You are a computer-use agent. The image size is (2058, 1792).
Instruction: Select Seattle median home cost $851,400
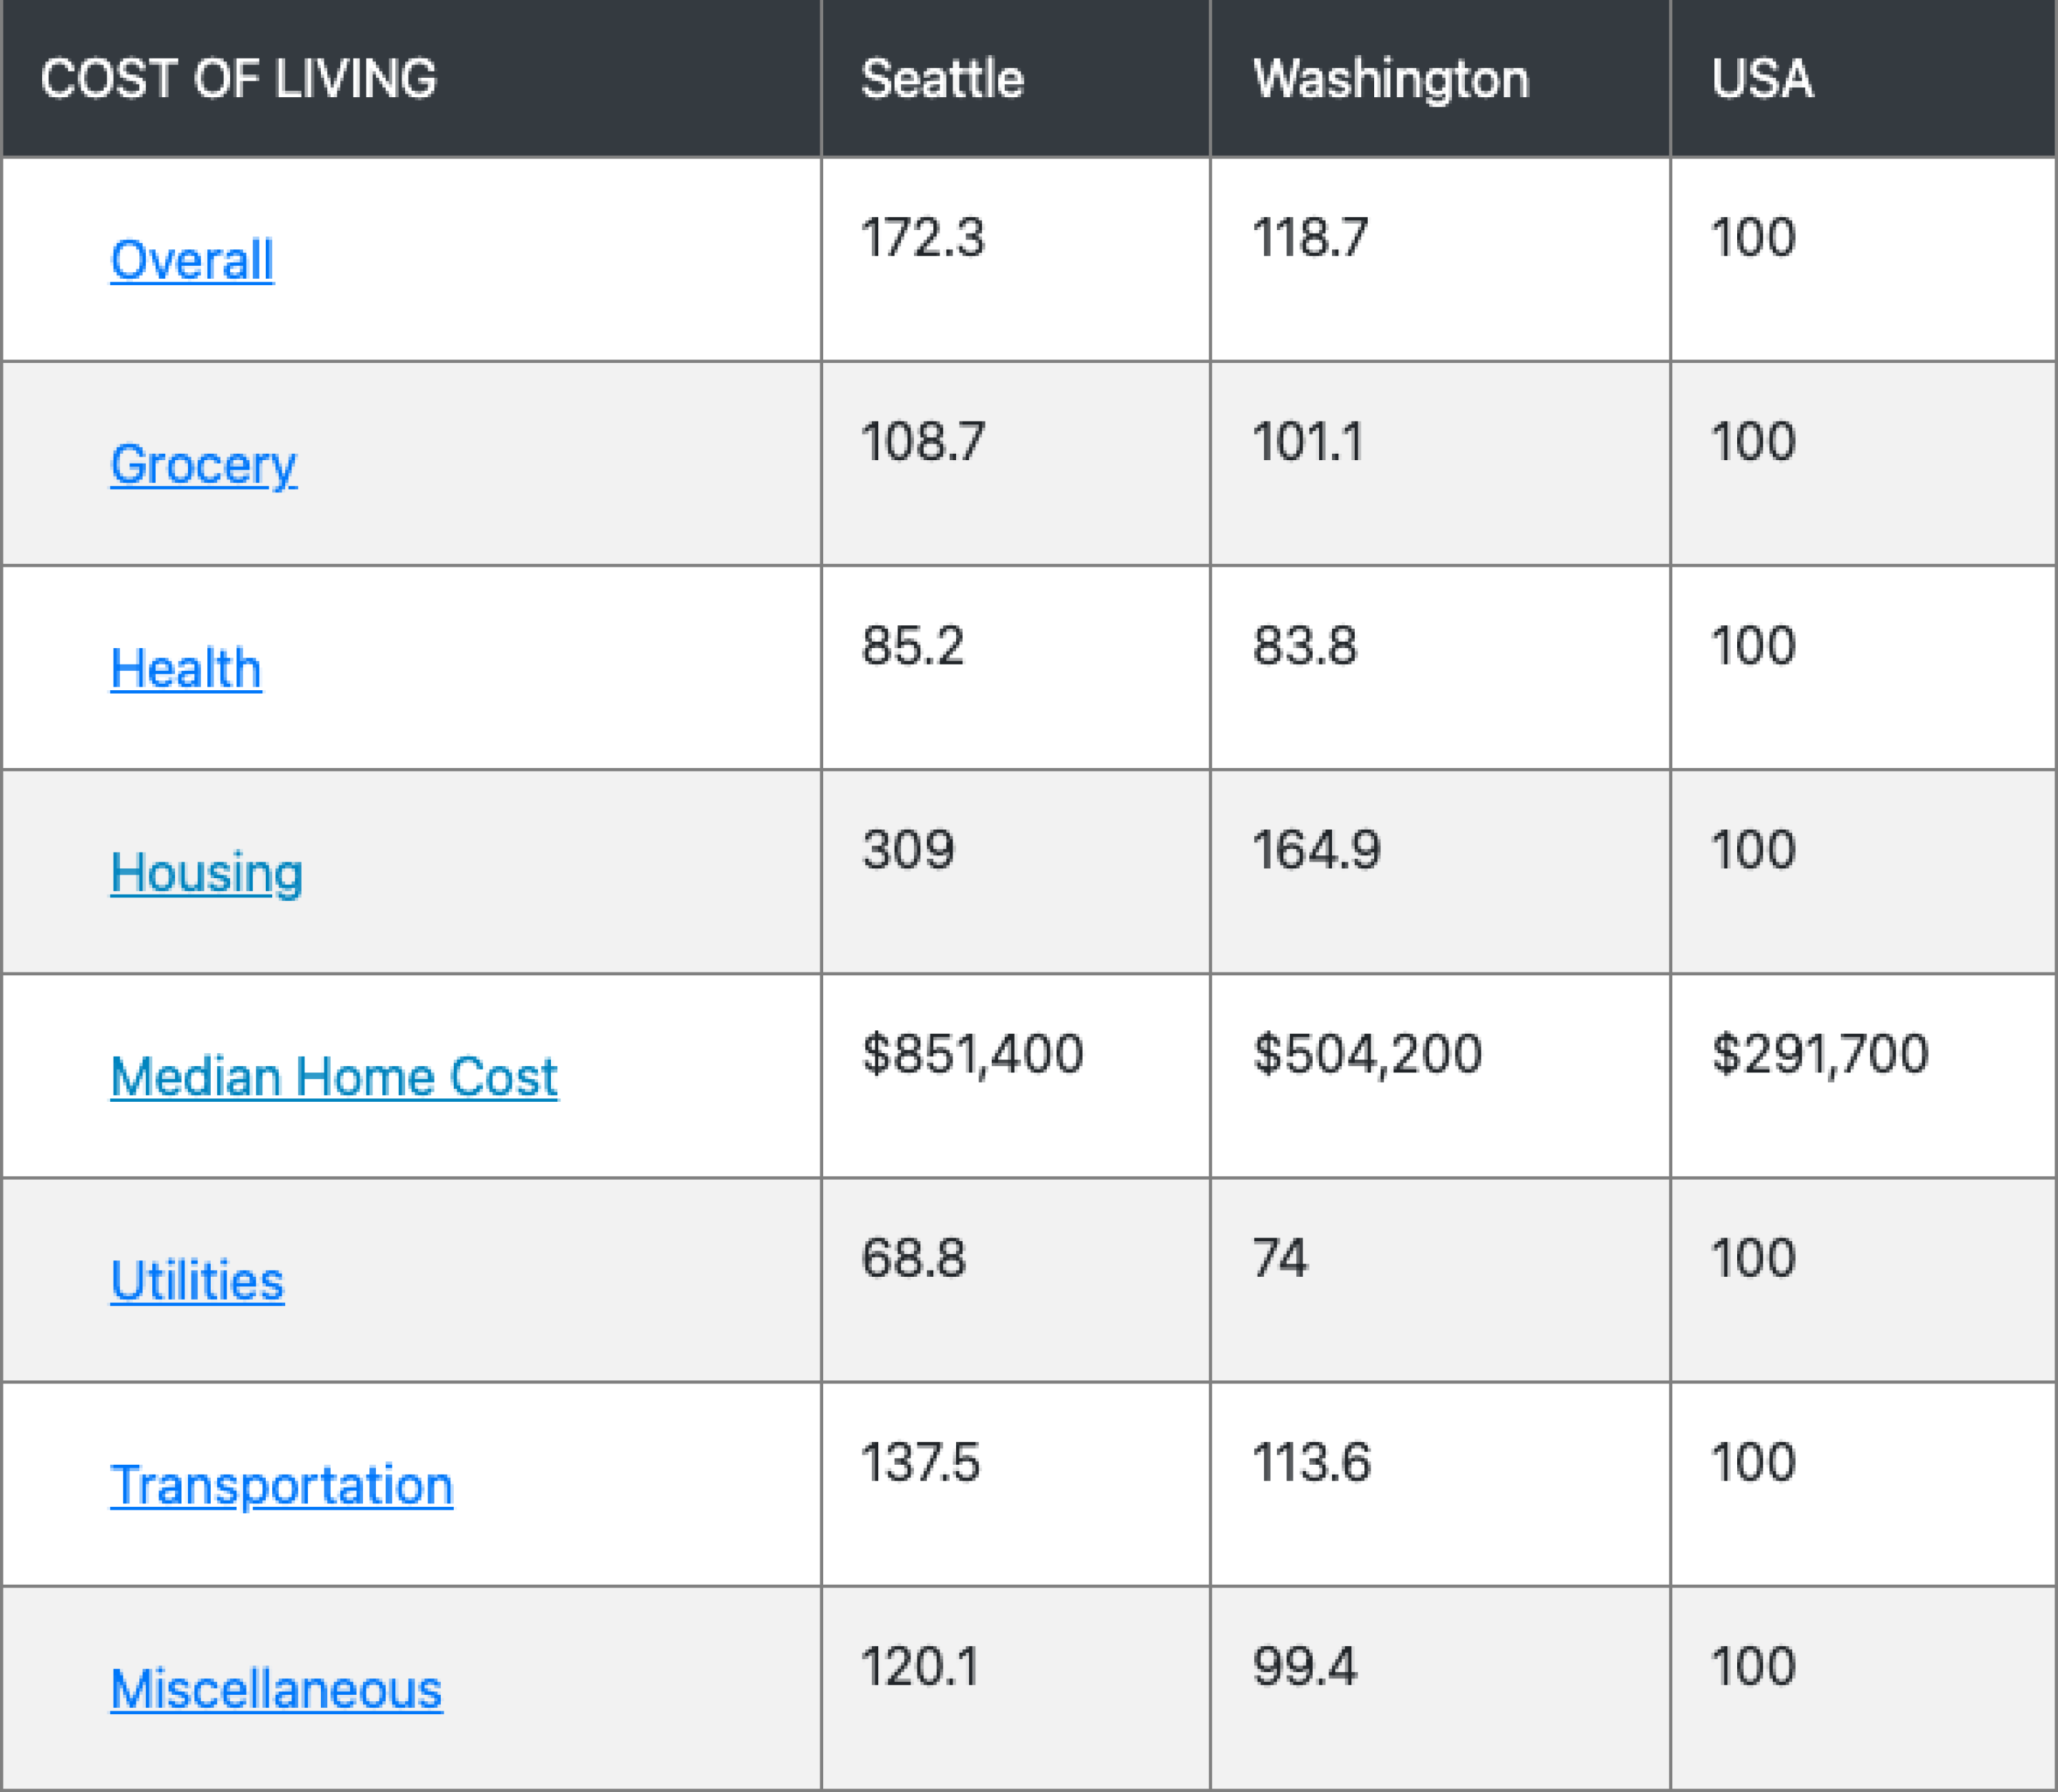point(973,1054)
